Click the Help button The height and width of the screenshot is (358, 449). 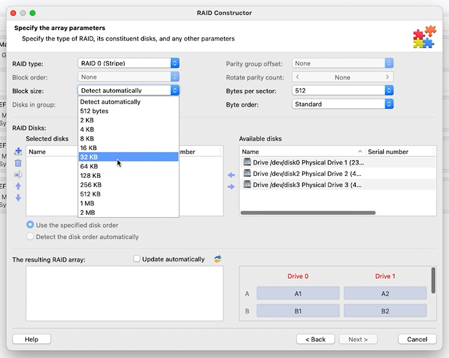(31, 339)
